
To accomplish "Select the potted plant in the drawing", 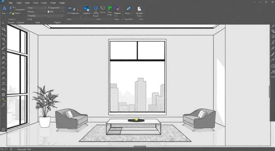I will 45,107.
